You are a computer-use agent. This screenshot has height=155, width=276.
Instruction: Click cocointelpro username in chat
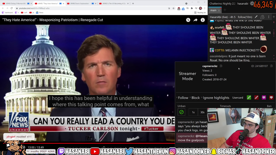point(219,56)
